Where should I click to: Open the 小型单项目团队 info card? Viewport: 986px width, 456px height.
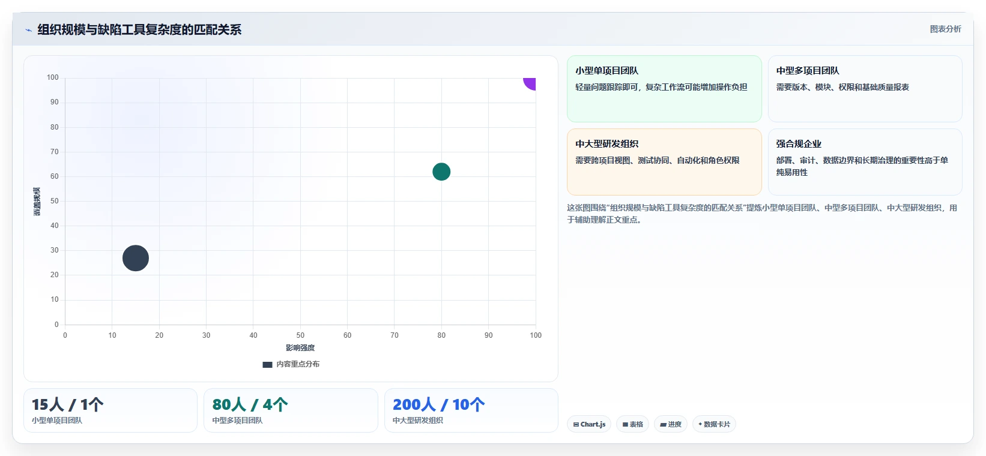pyautogui.click(x=664, y=89)
